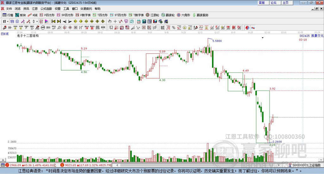Open the 9T四方形 tool
Screen dimensions: 324x174
point(118,15)
